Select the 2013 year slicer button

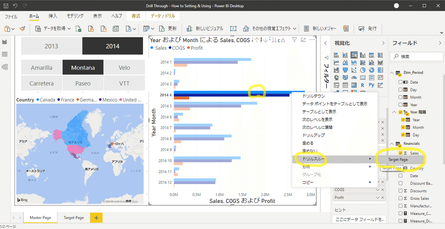coord(52,46)
